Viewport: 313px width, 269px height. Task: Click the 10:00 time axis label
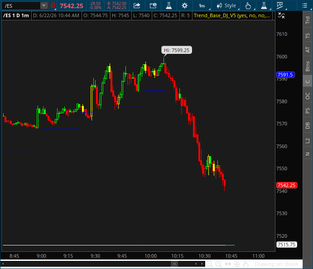(x=151, y=256)
